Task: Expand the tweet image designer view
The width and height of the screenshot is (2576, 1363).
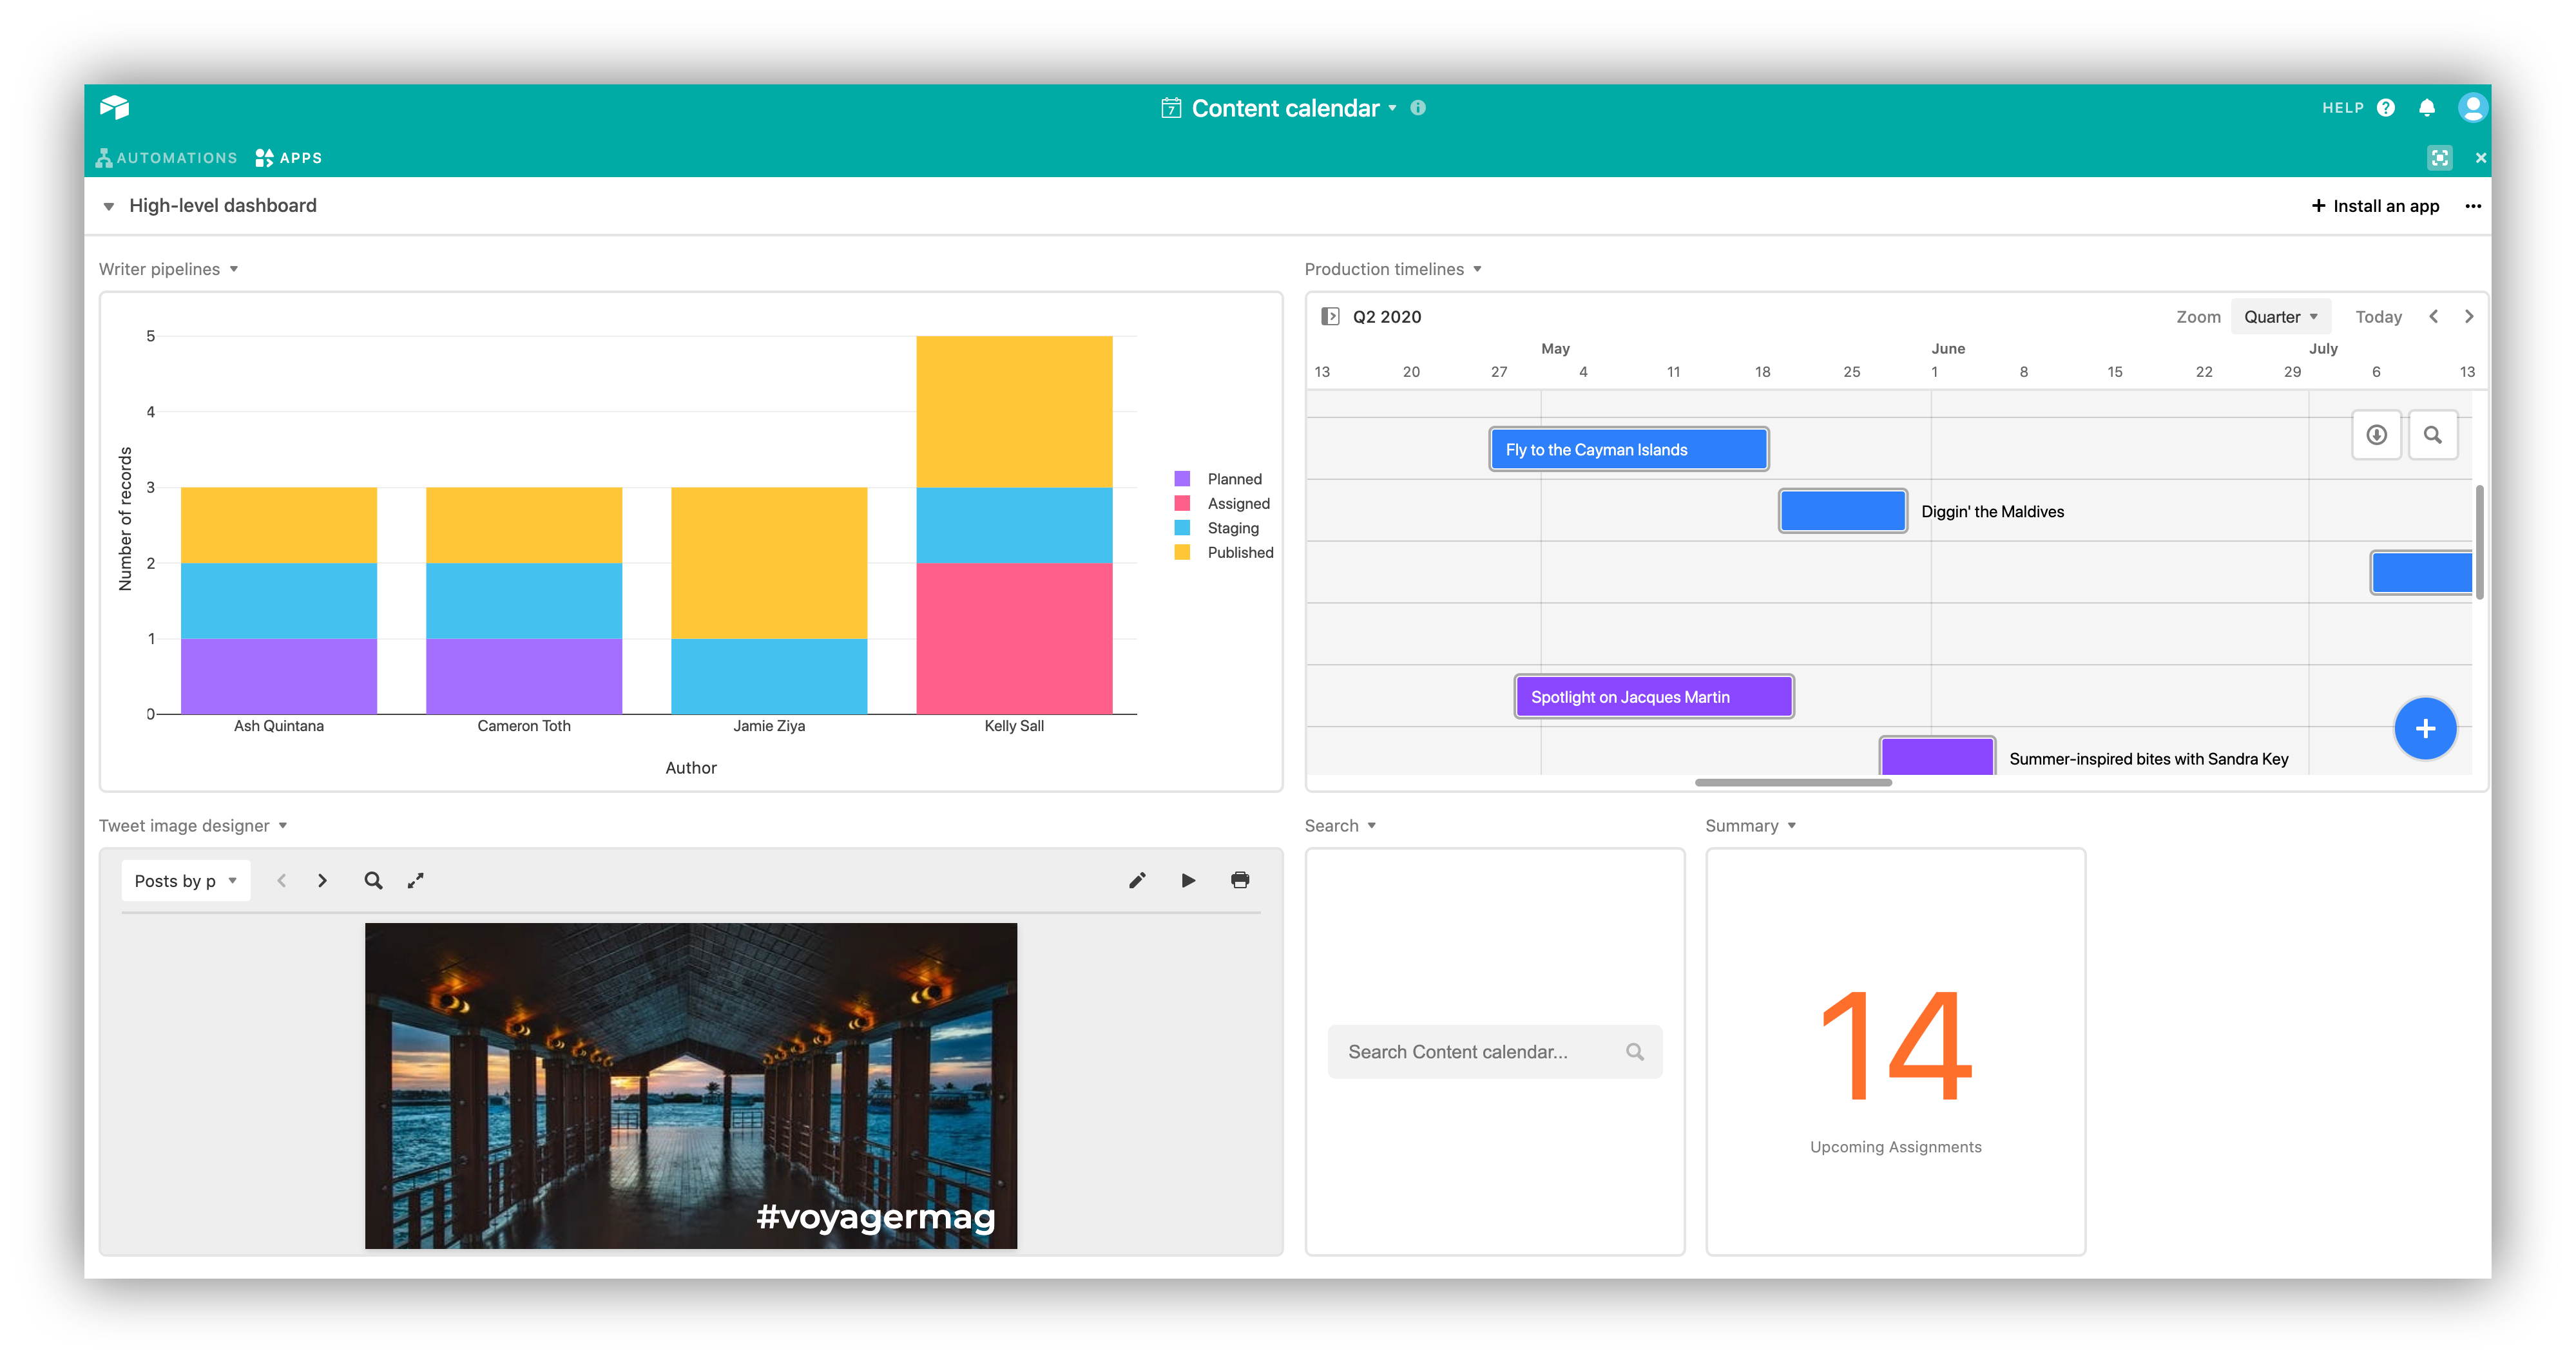Action: tap(416, 880)
